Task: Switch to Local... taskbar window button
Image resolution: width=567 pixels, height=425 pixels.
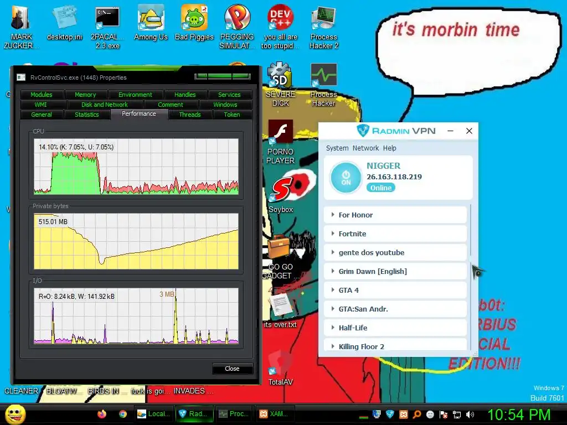Action: point(154,414)
